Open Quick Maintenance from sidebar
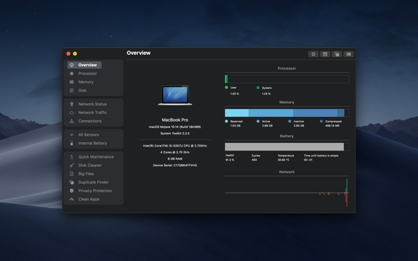418x261 pixels. 96,157
